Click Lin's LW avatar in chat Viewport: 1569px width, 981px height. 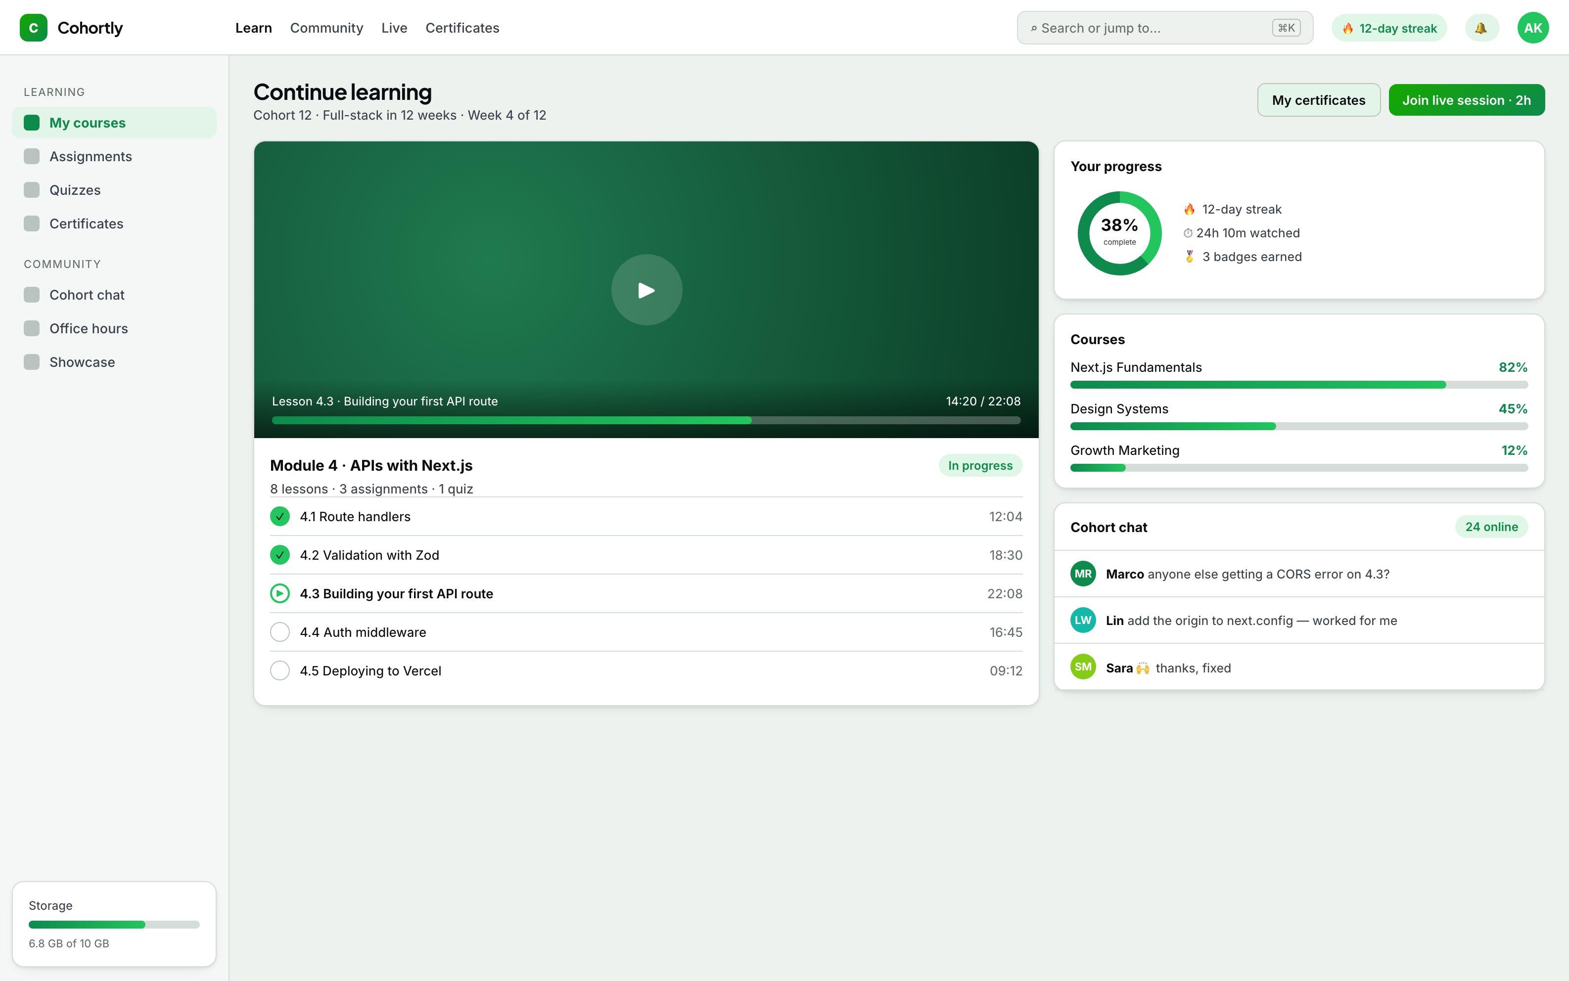click(1083, 620)
